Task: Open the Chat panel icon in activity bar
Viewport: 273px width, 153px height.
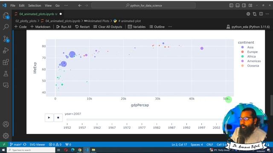Action: (6, 85)
